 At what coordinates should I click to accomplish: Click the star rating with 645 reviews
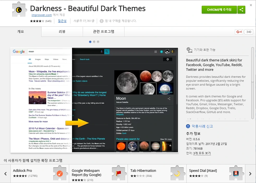click(41, 21)
